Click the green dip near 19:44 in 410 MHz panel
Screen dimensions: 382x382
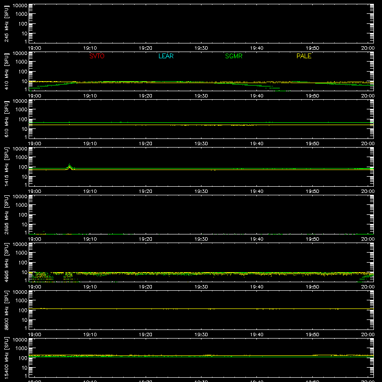click(x=283, y=91)
